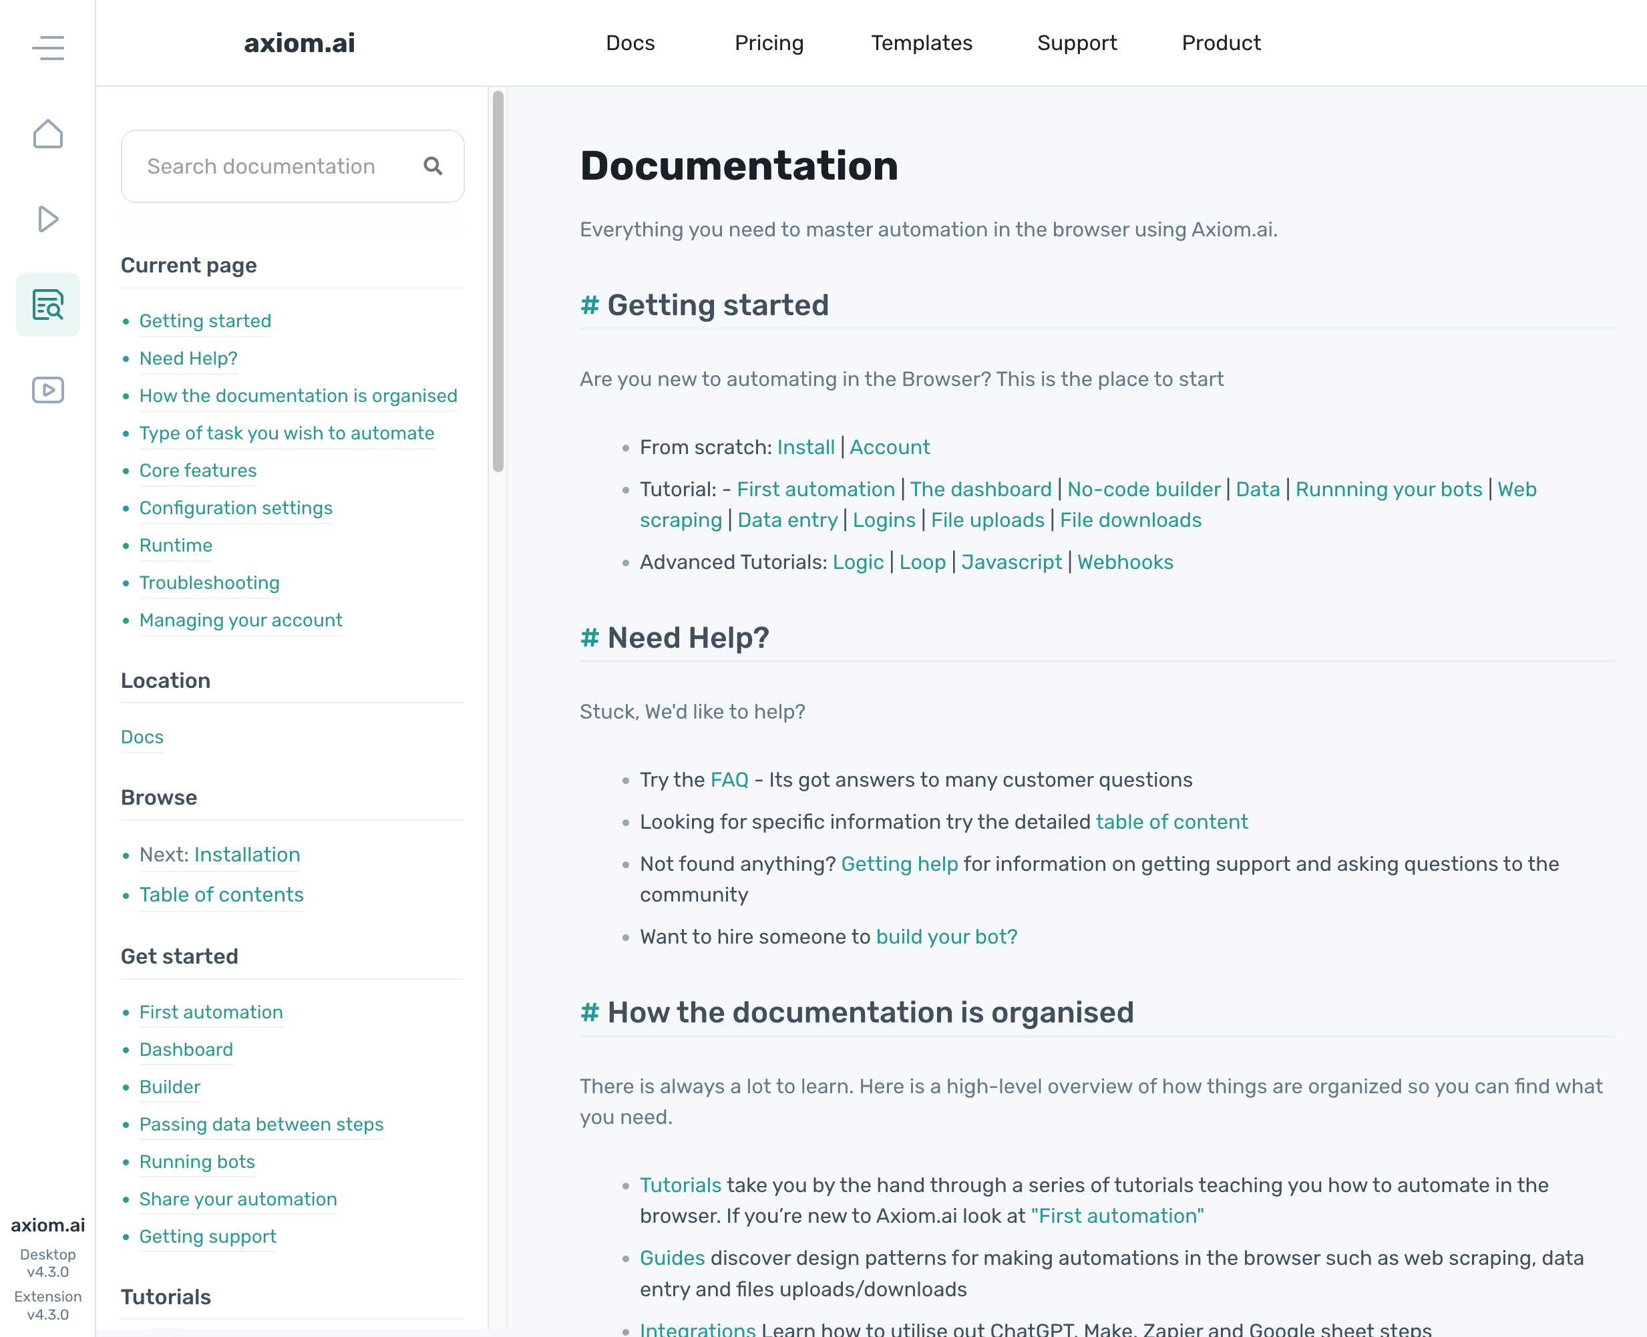Open the Docs menu item
Viewport: 1647px width, 1337px height.
tap(630, 43)
